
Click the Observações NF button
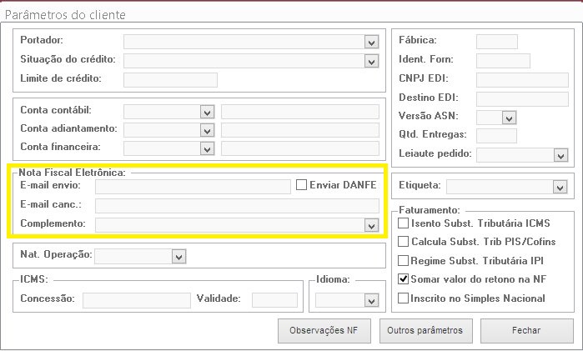click(x=324, y=330)
